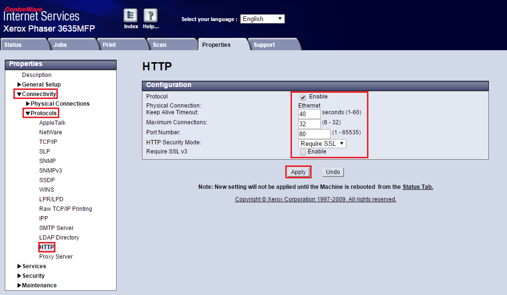Open the HTTP Security Mode dropdown
The image size is (507, 295).
(322, 143)
